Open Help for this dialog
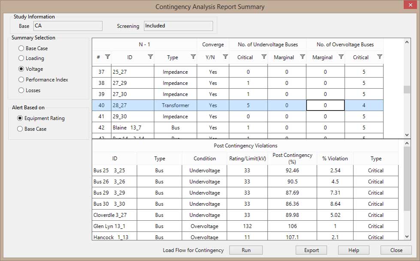The height and width of the screenshot is (261, 420). [x=353, y=250]
